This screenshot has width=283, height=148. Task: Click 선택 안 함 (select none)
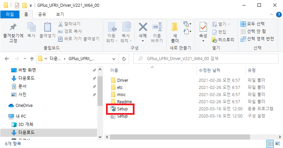tap(253, 31)
